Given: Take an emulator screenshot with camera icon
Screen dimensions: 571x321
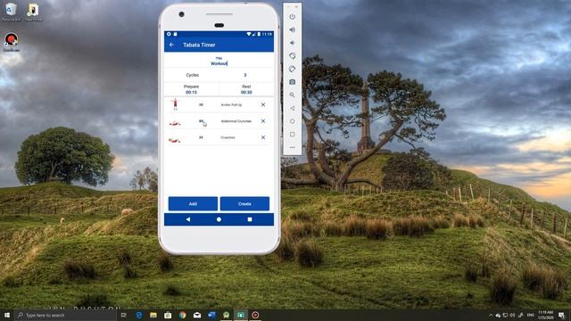Looking at the screenshot, I should point(292,82).
